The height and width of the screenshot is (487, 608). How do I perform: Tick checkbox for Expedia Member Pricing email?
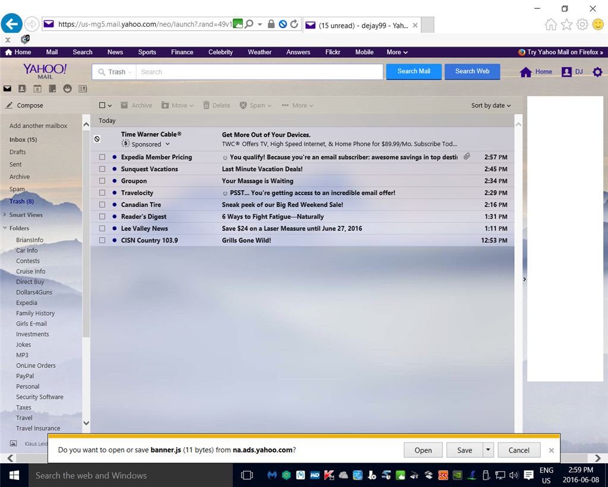(x=102, y=158)
